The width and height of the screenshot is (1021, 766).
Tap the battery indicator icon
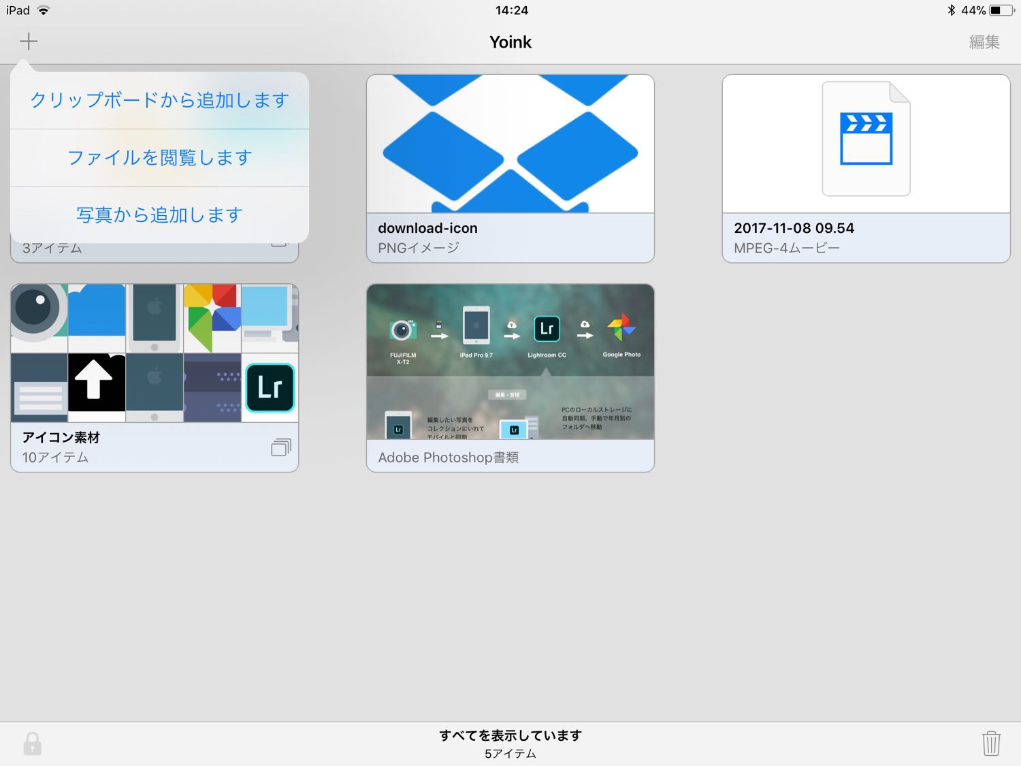pos(1002,10)
